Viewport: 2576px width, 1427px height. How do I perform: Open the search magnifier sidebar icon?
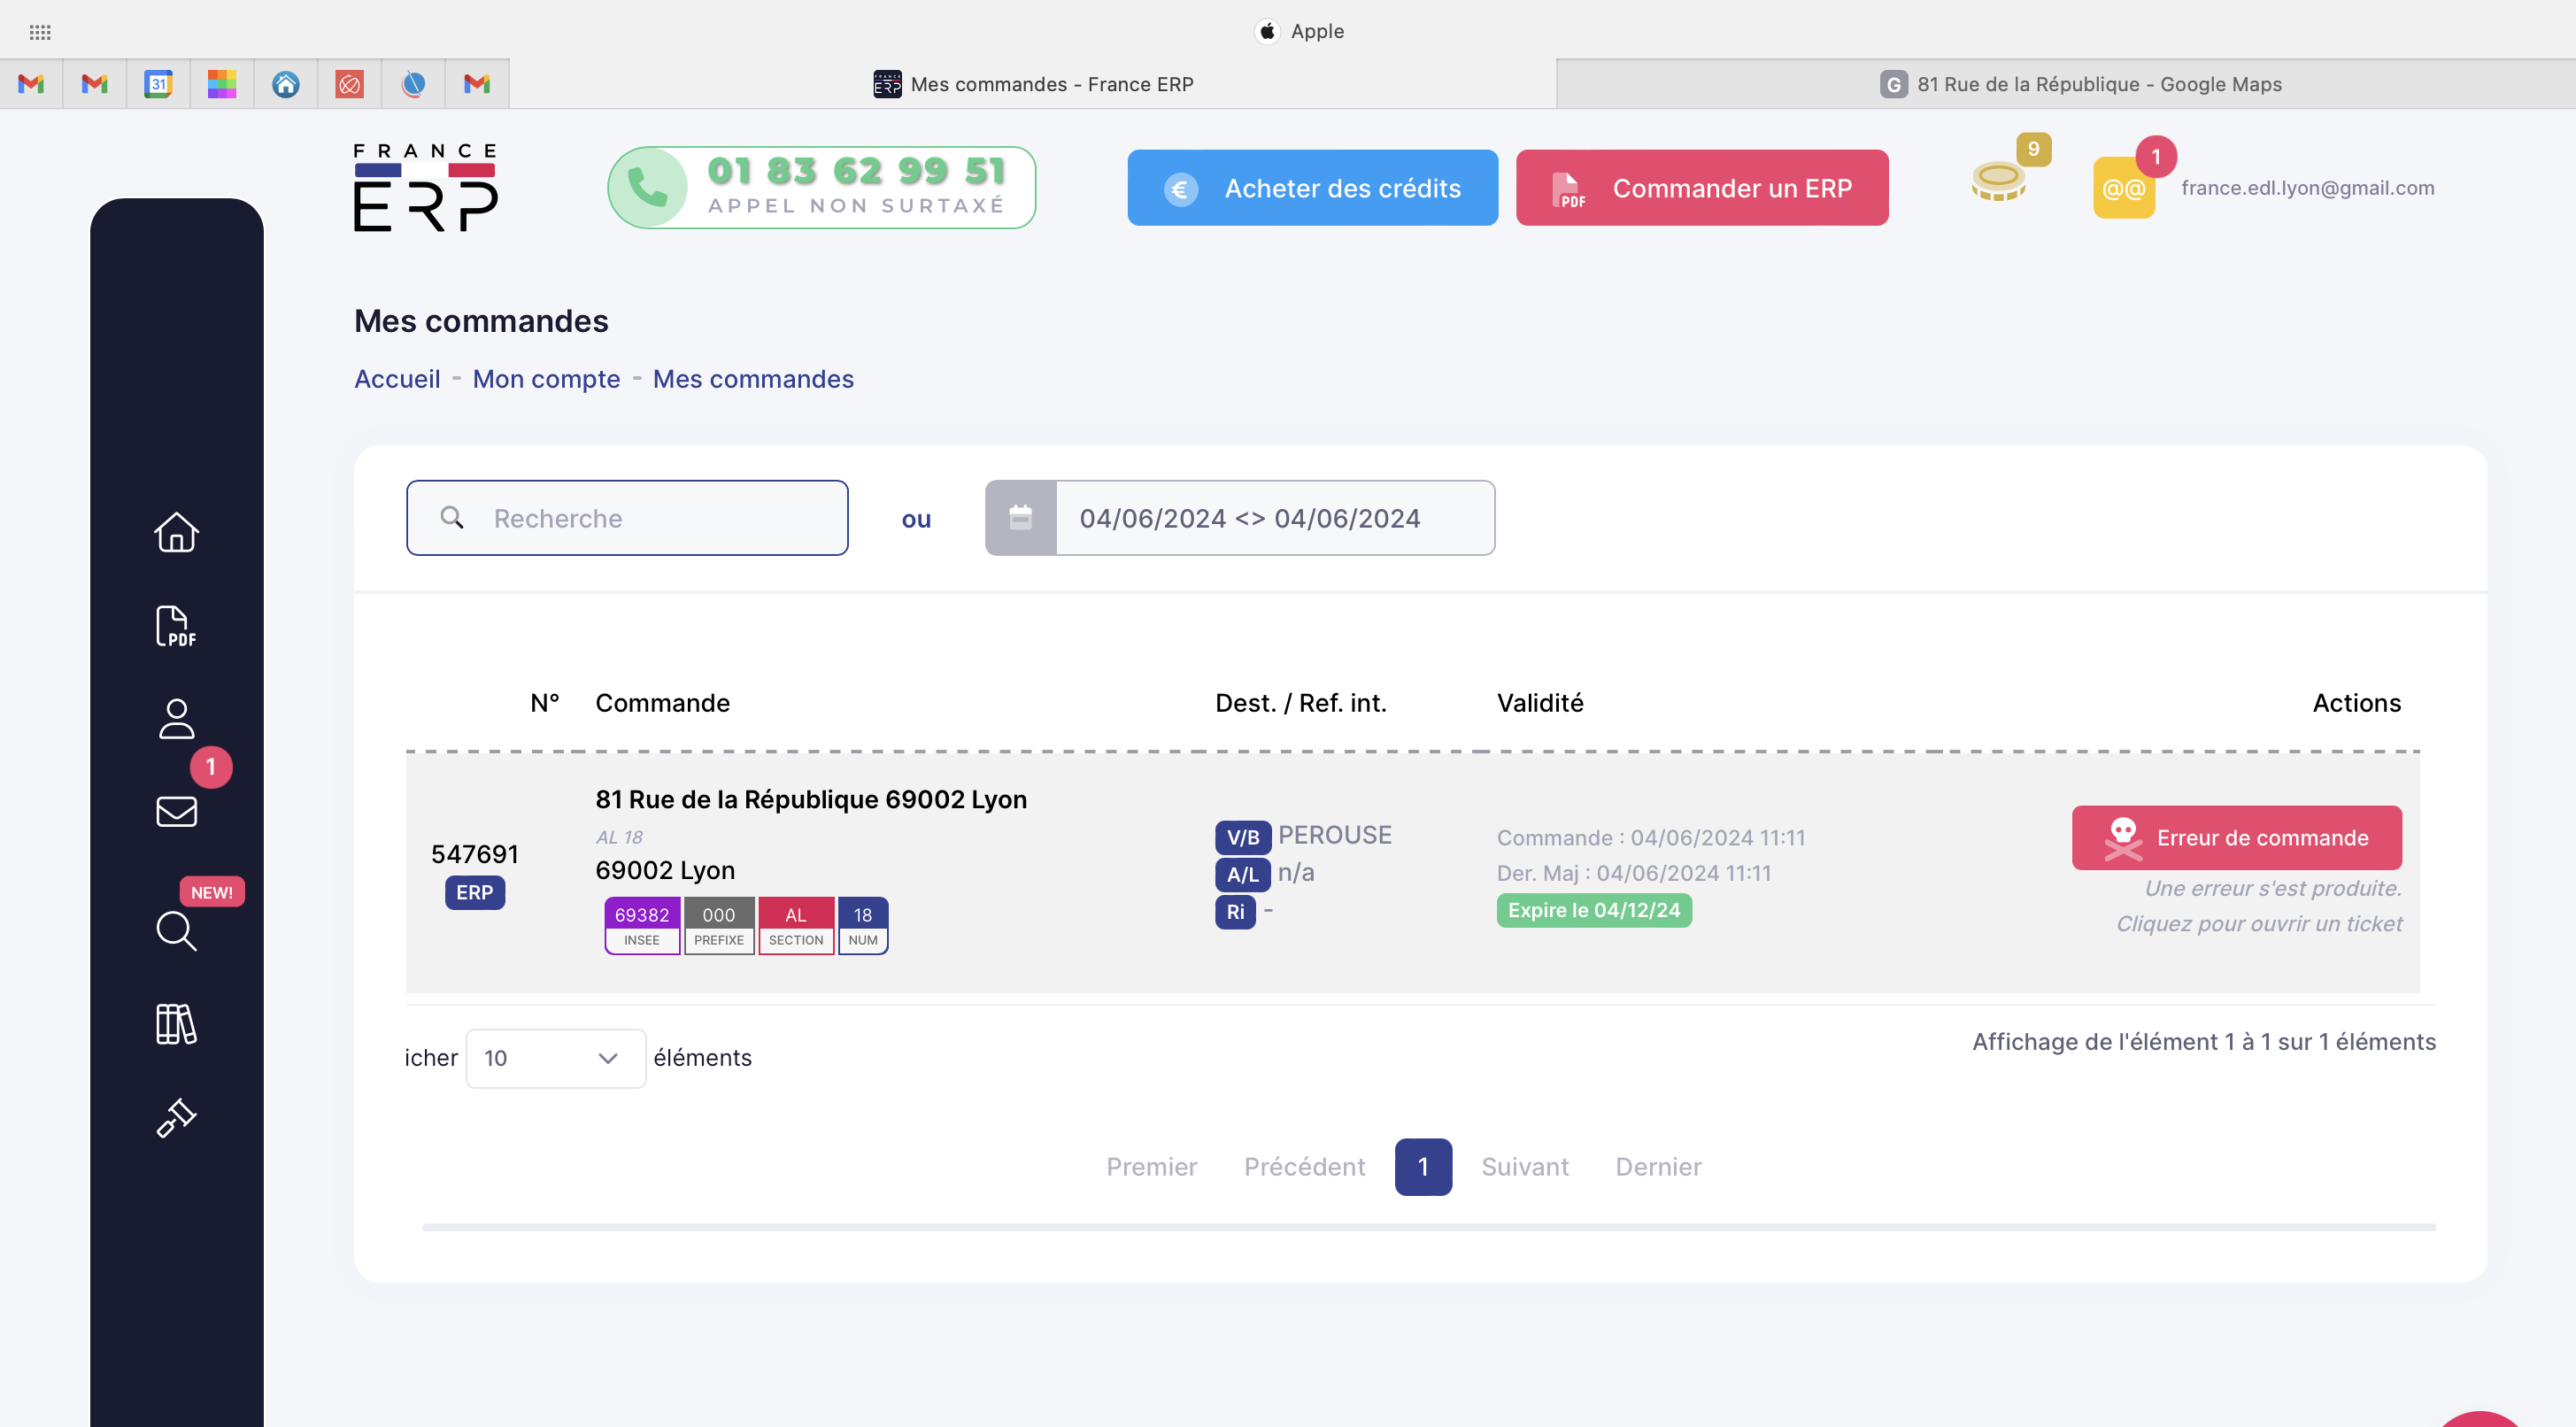176,930
